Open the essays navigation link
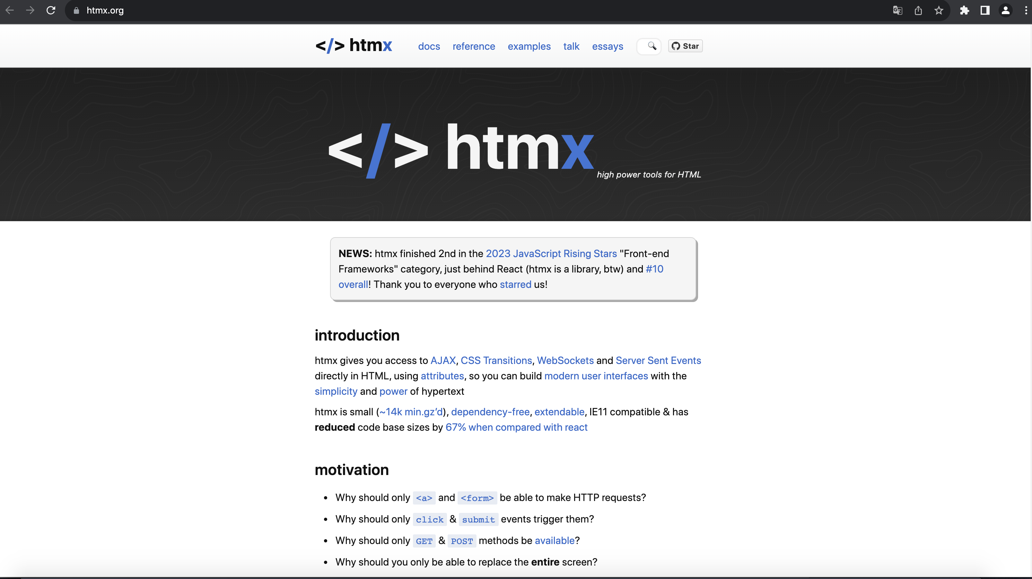 (x=607, y=47)
